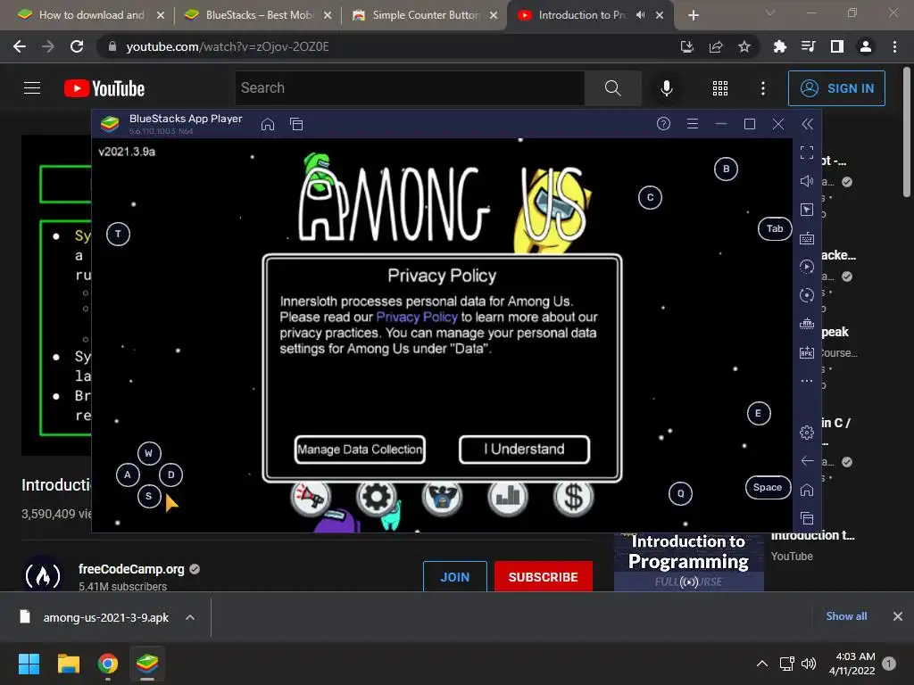Click the B key overlay circle

click(726, 169)
